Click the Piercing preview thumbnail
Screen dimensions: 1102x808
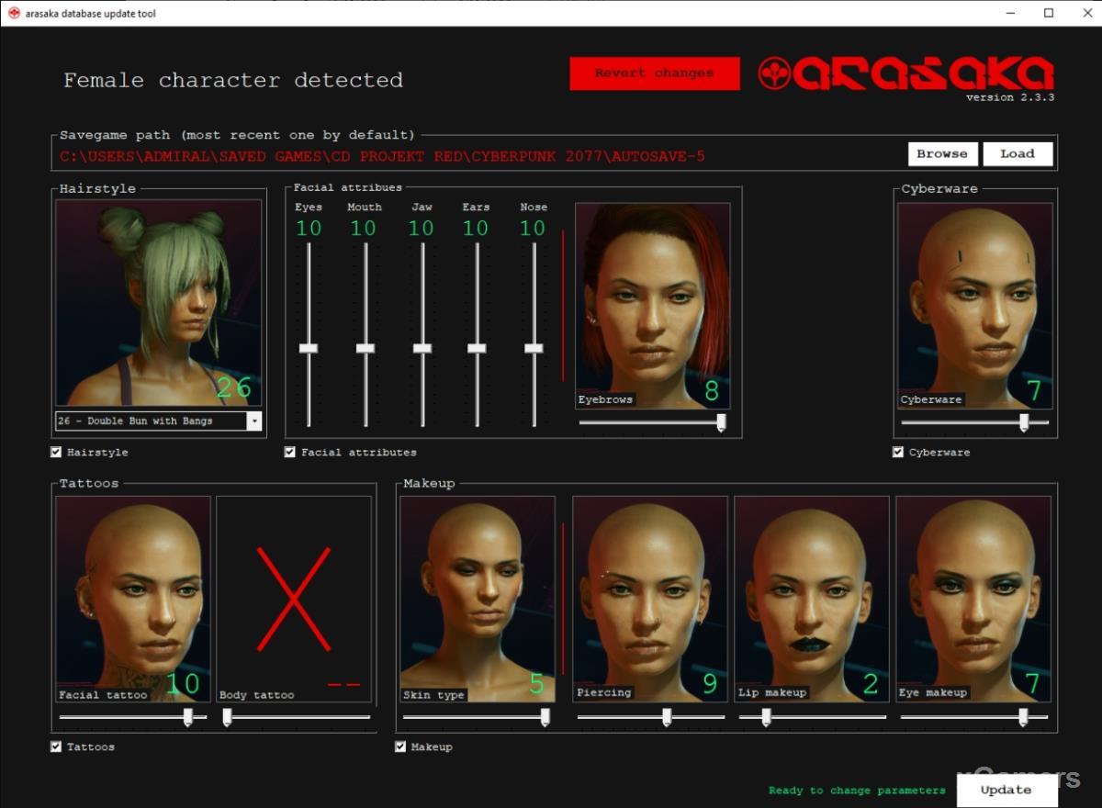[x=650, y=600]
